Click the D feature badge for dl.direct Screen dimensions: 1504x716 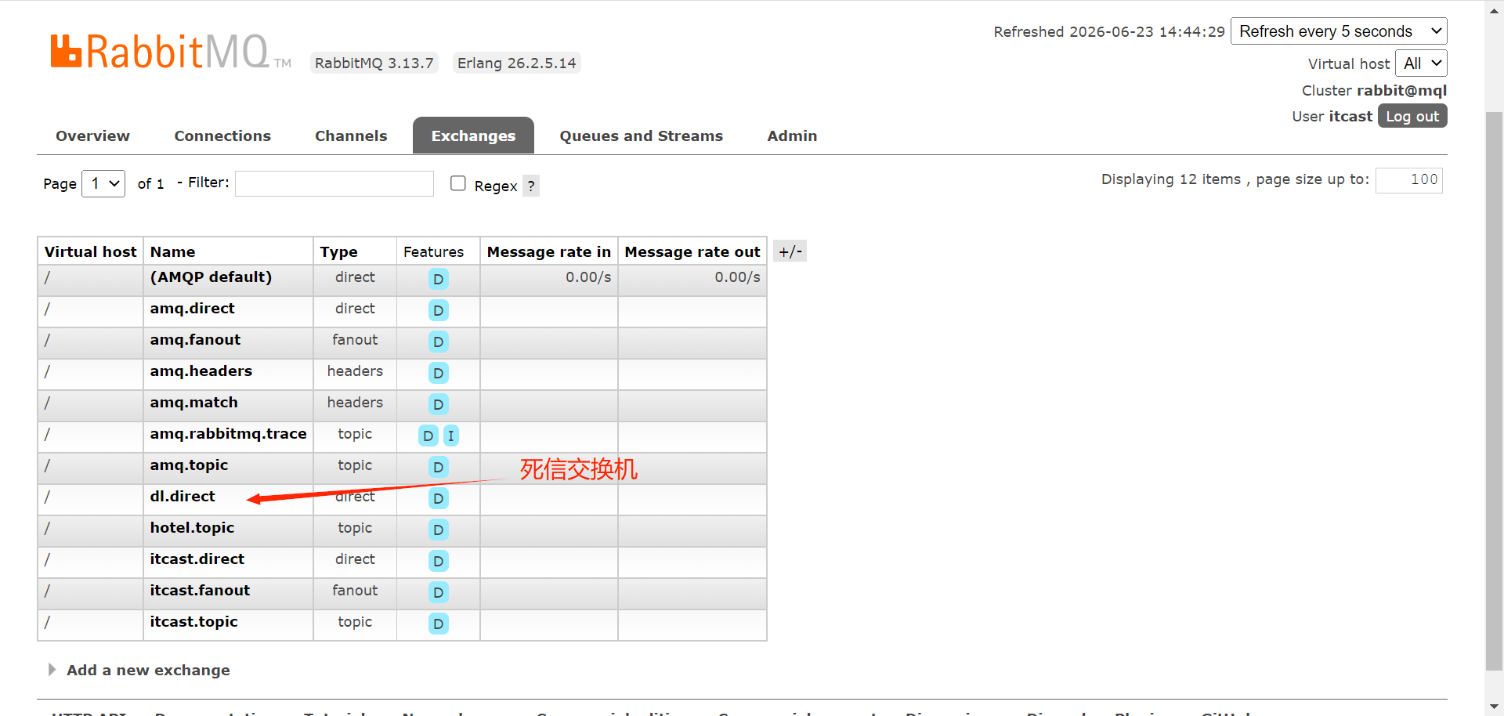439,498
